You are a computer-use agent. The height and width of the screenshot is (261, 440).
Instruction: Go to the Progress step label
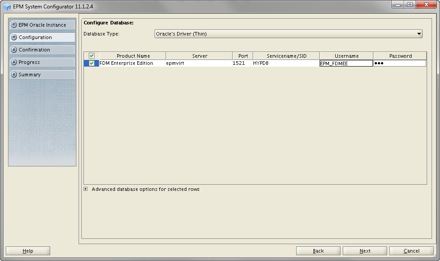(x=29, y=62)
